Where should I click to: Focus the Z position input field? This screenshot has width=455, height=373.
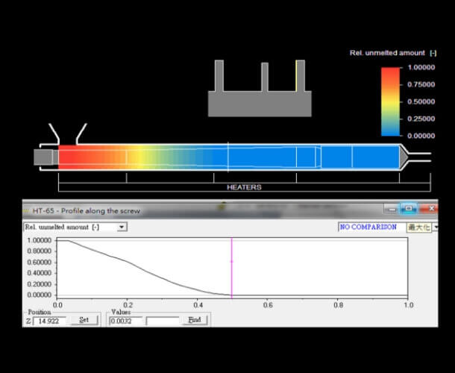[x=49, y=321]
